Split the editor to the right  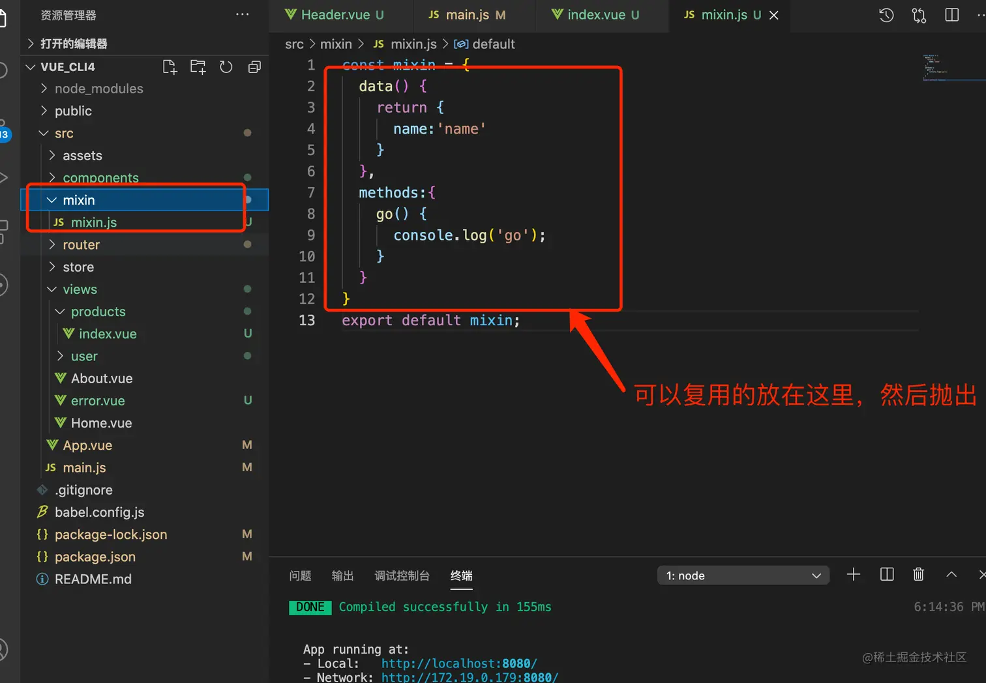coord(951,15)
